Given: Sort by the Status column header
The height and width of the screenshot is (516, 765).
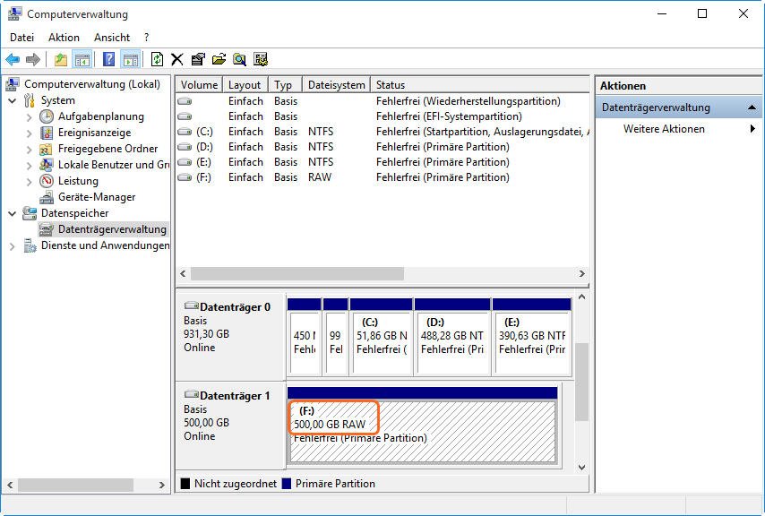Looking at the screenshot, I should coord(480,85).
